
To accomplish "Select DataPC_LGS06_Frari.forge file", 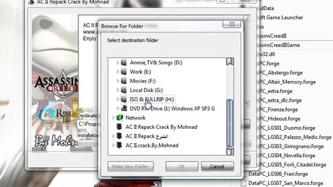I will [x=278, y=174].
